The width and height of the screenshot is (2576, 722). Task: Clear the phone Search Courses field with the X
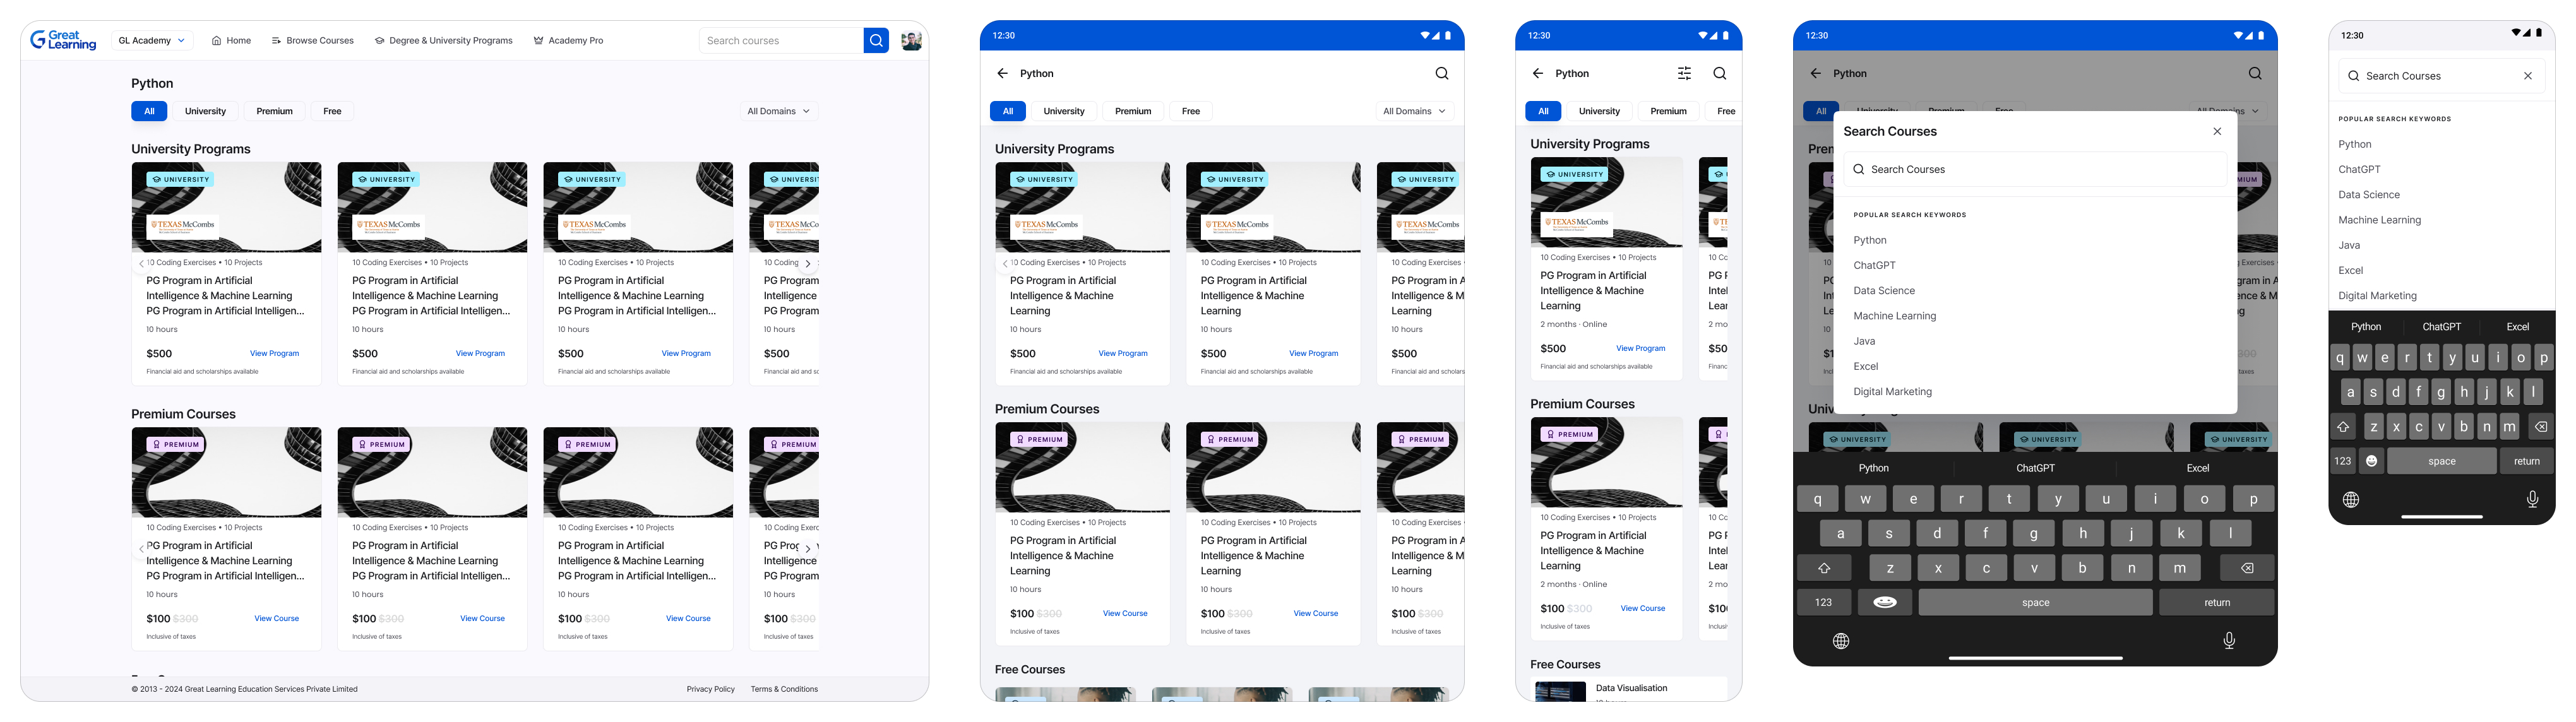tap(2527, 76)
